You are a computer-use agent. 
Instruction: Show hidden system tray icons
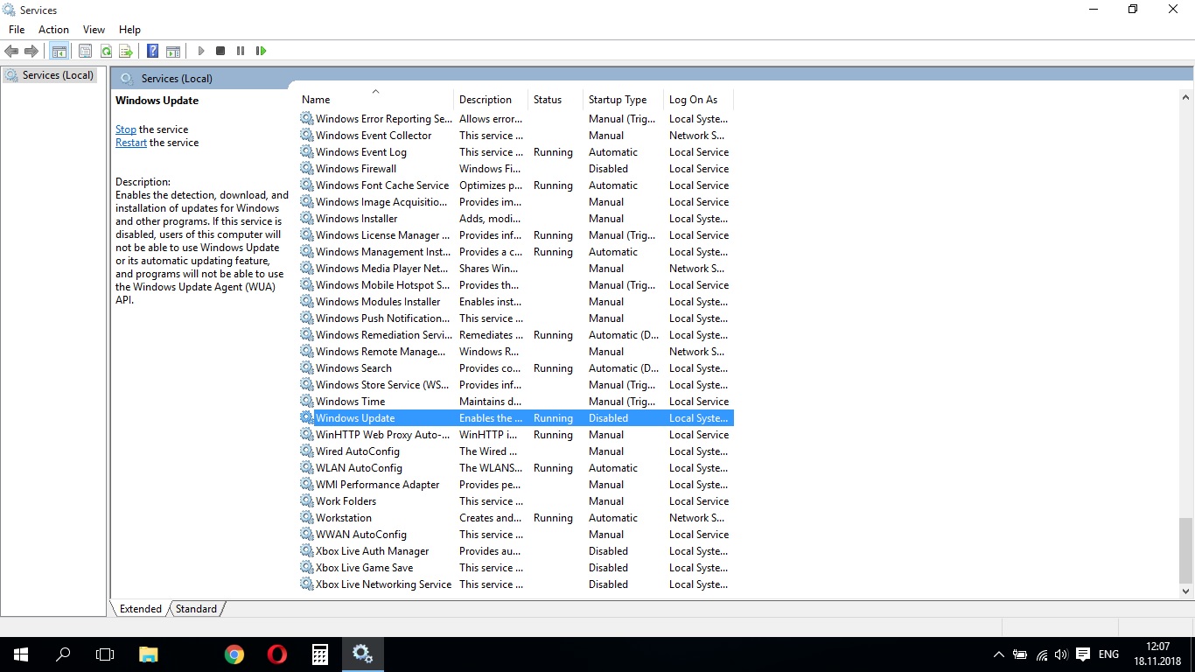[998, 654]
